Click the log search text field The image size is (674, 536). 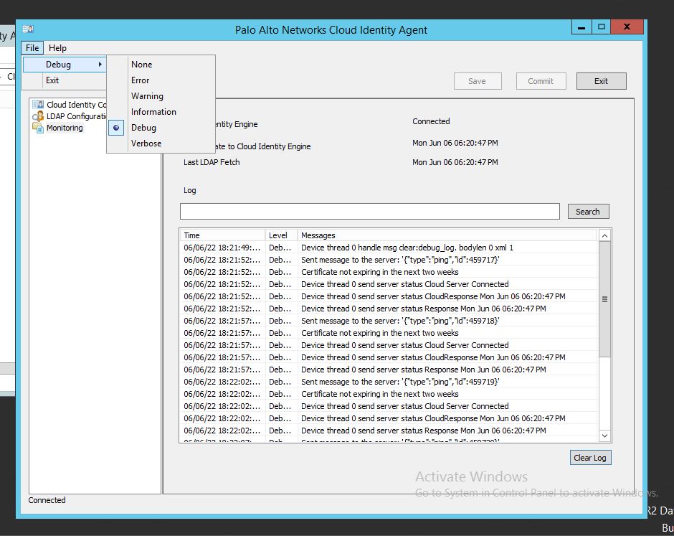(369, 212)
